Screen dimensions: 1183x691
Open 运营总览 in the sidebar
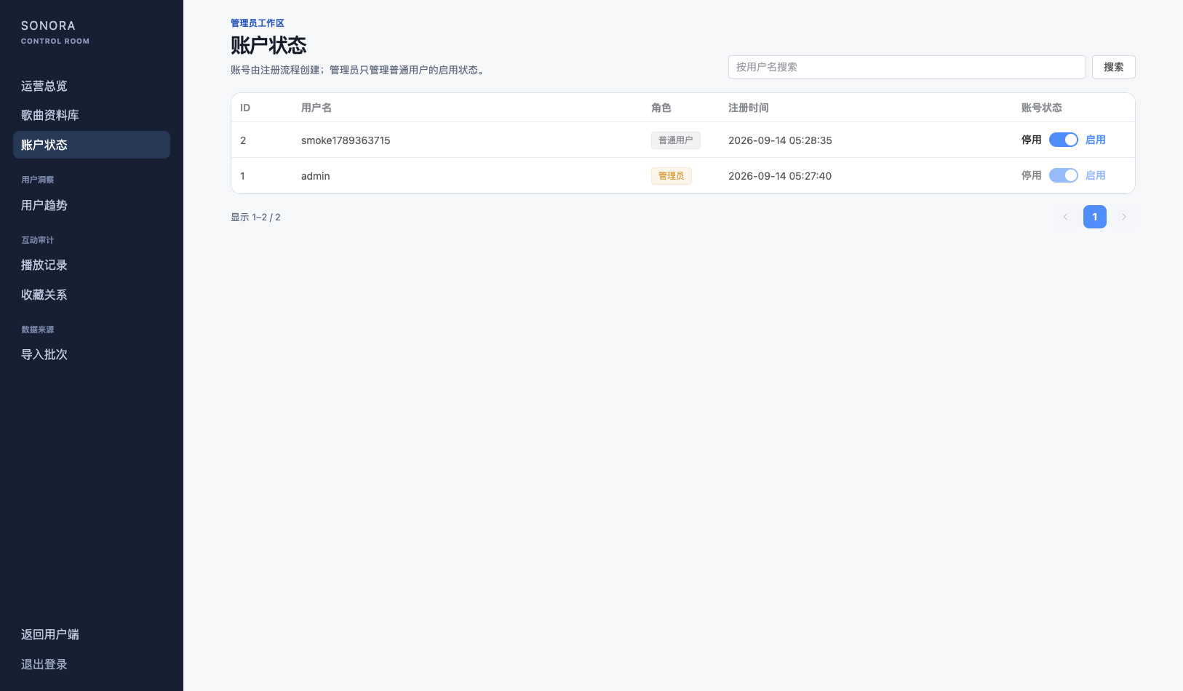(x=92, y=86)
